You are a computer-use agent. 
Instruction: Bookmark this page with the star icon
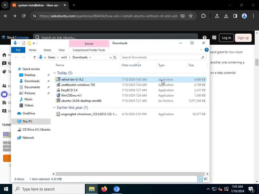[191, 16]
